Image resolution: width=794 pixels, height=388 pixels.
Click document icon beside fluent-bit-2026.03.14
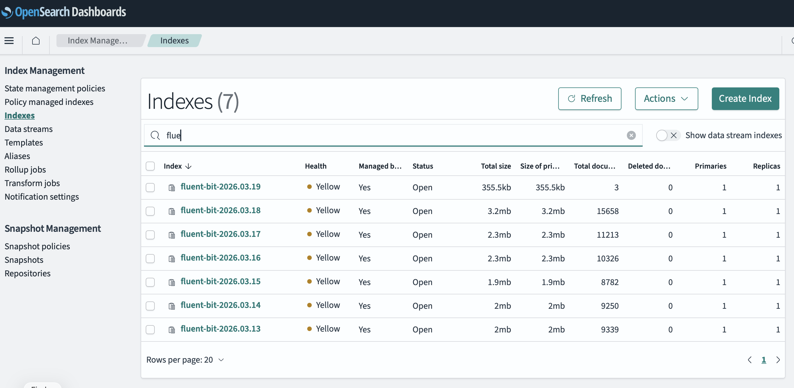coord(172,306)
